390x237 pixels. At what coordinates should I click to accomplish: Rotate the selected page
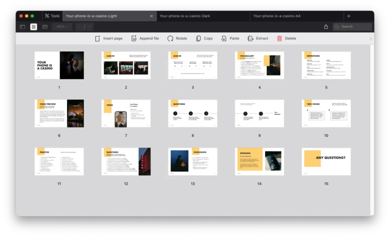coord(170,38)
